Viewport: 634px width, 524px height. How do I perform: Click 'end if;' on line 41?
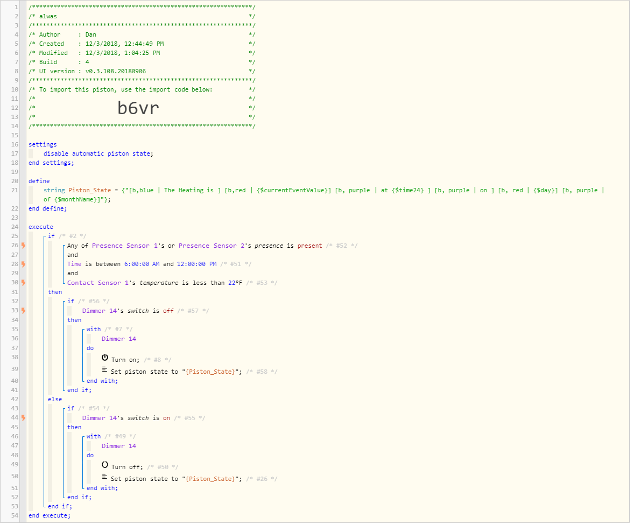point(79,390)
